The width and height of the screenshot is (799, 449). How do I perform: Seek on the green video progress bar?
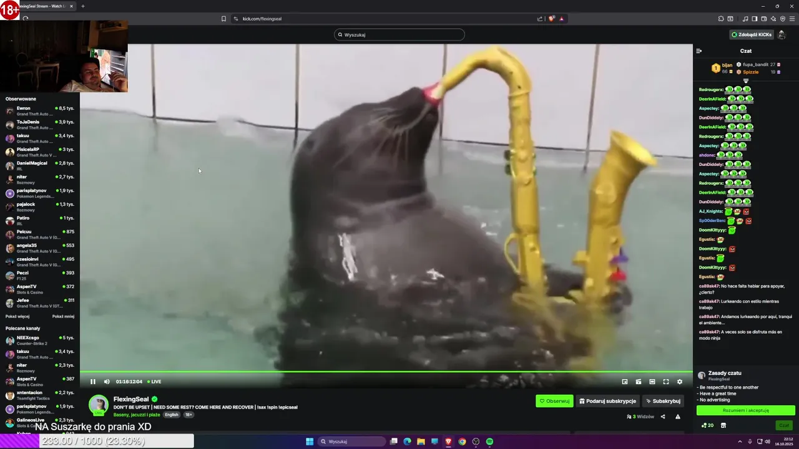386,372
